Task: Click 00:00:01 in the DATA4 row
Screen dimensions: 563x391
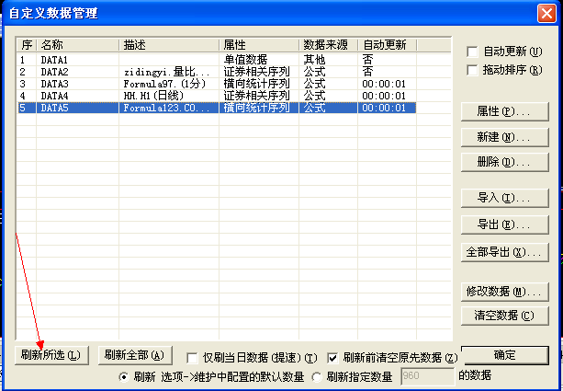Action: (x=384, y=96)
